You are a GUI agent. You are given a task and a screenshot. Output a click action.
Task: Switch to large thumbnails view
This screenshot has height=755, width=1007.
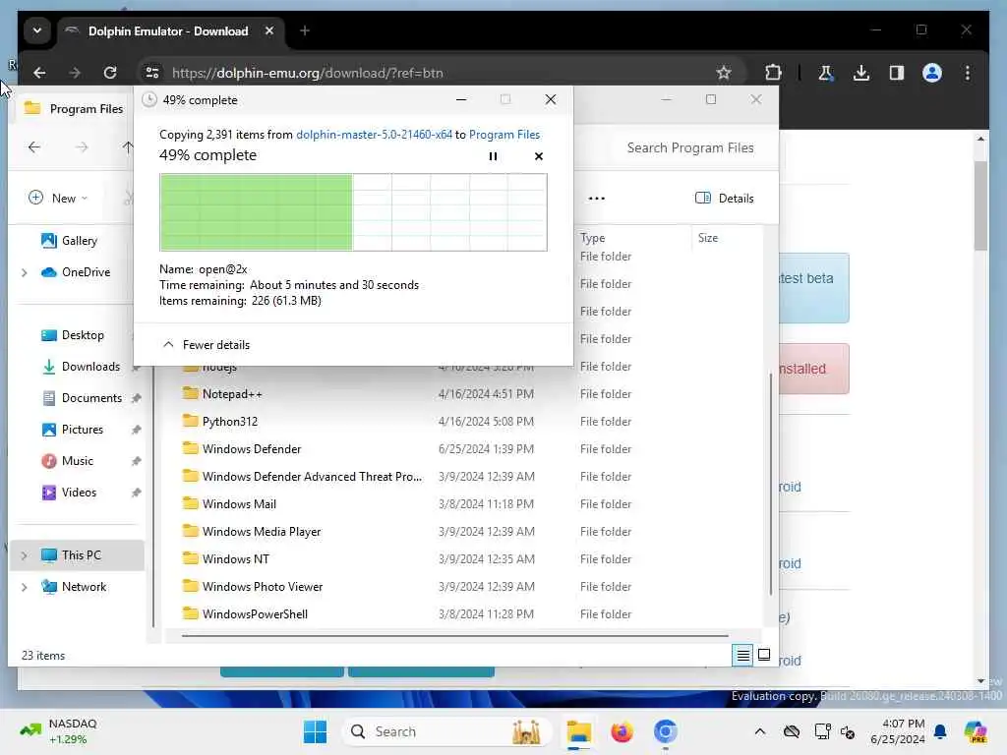[764, 655]
